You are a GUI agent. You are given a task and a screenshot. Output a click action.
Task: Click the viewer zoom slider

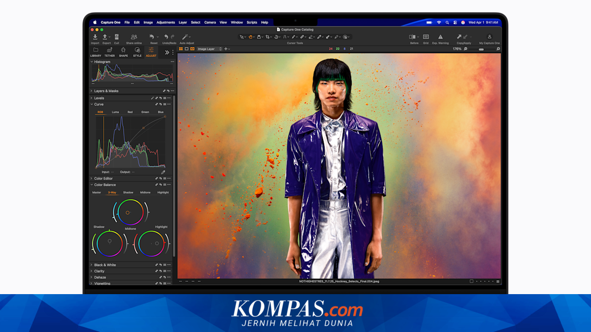pos(480,49)
